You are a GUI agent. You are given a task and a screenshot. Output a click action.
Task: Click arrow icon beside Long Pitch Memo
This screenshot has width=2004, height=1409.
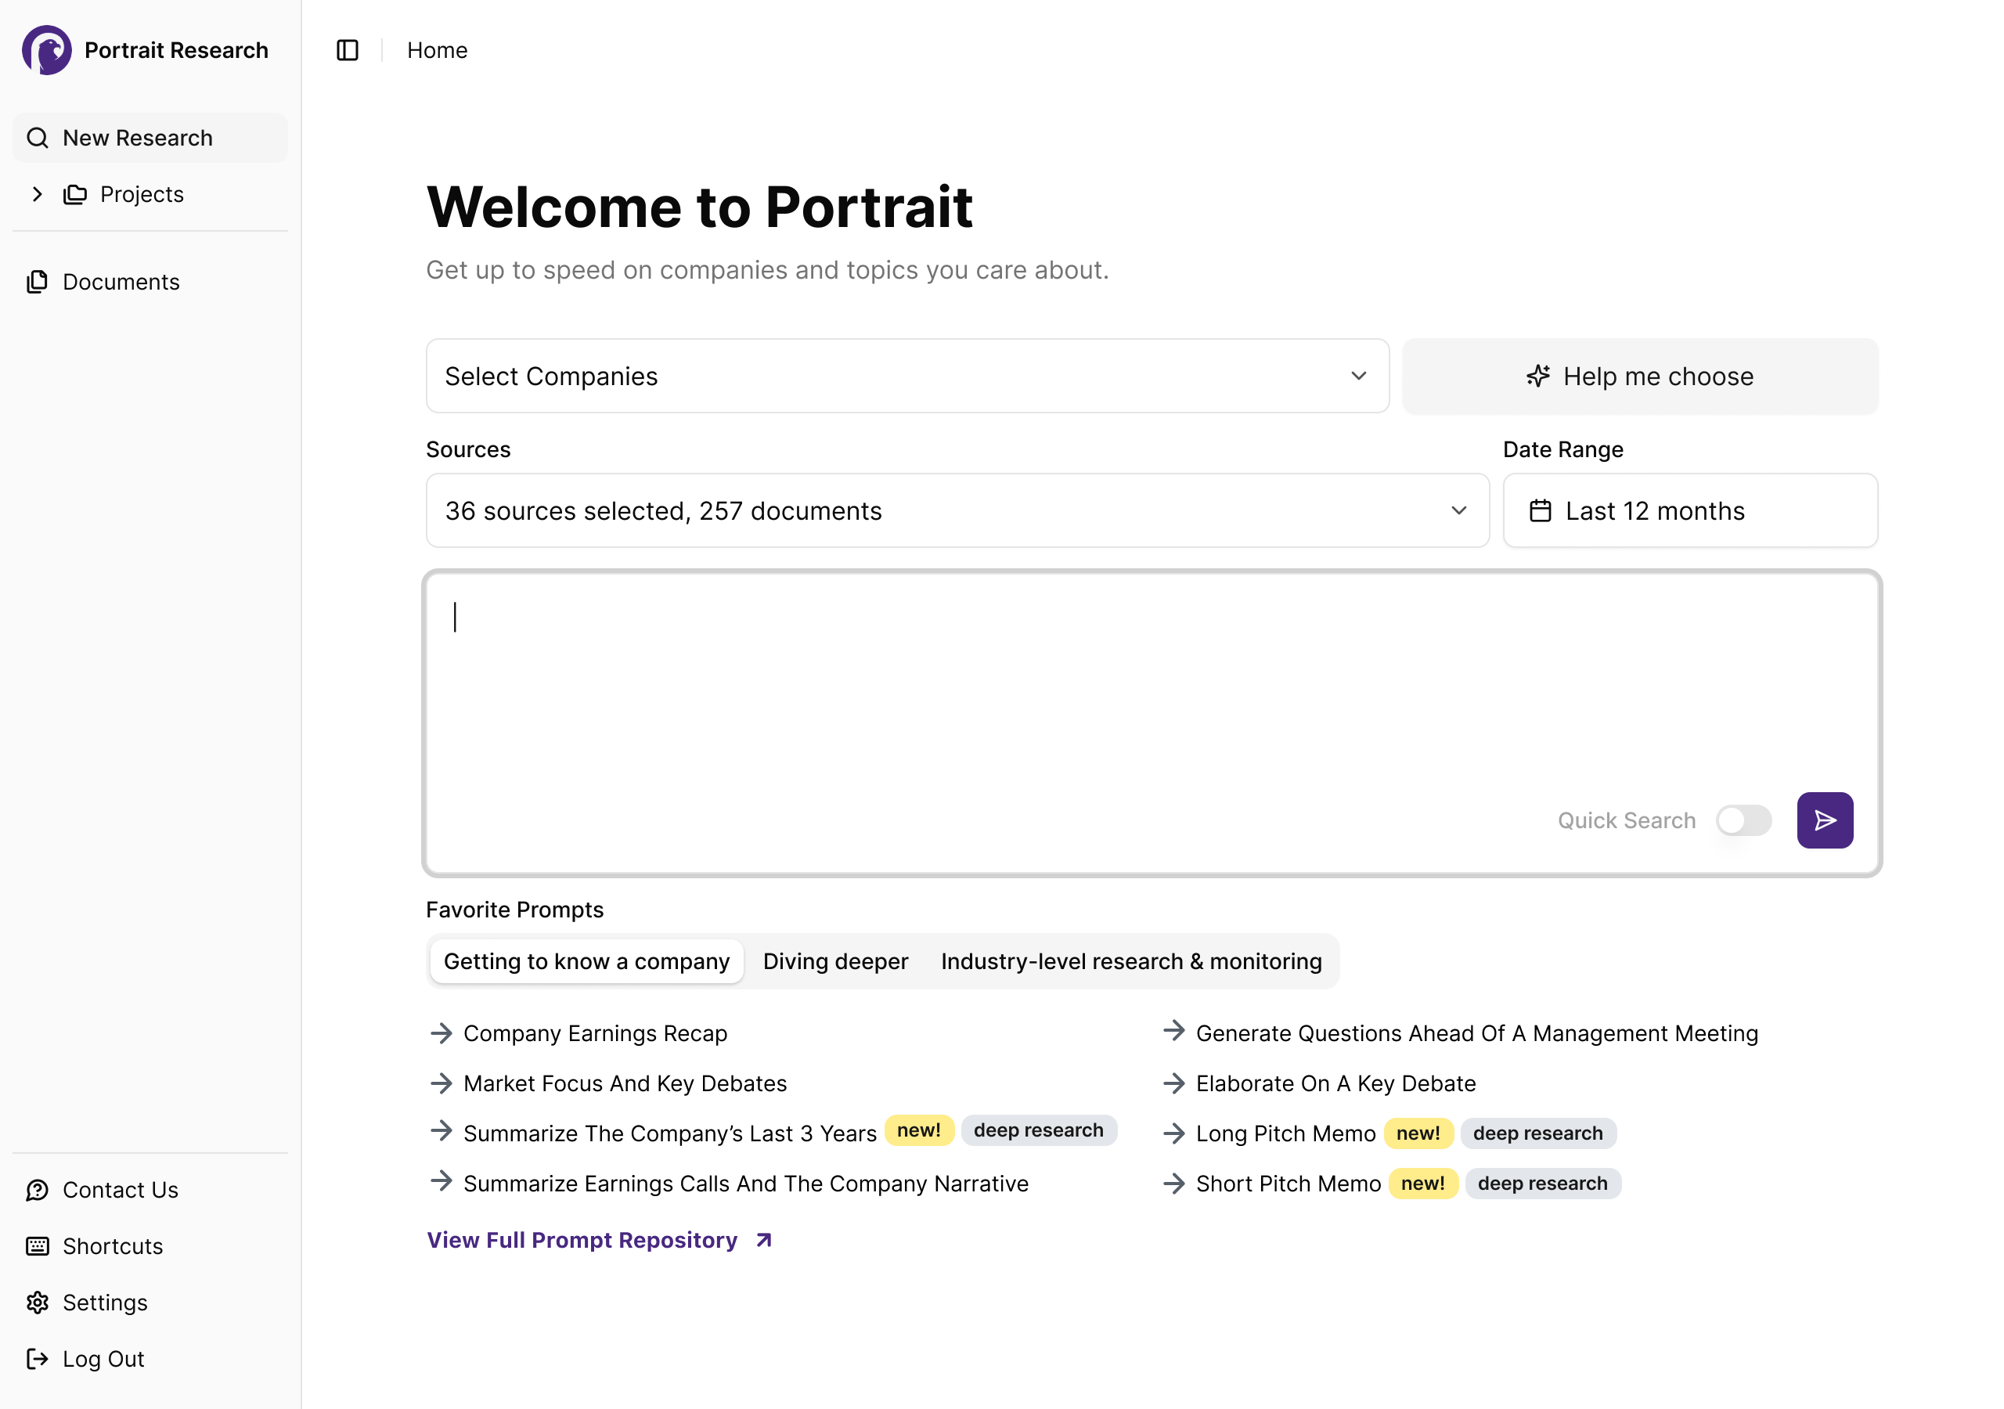pyautogui.click(x=1174, y=1133)
